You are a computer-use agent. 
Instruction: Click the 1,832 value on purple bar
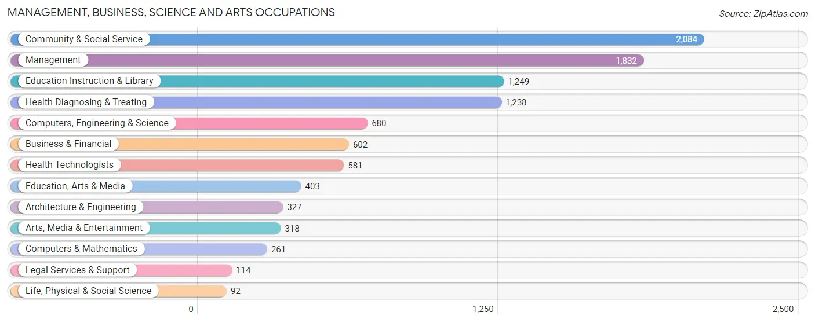(x=626, y=61)
